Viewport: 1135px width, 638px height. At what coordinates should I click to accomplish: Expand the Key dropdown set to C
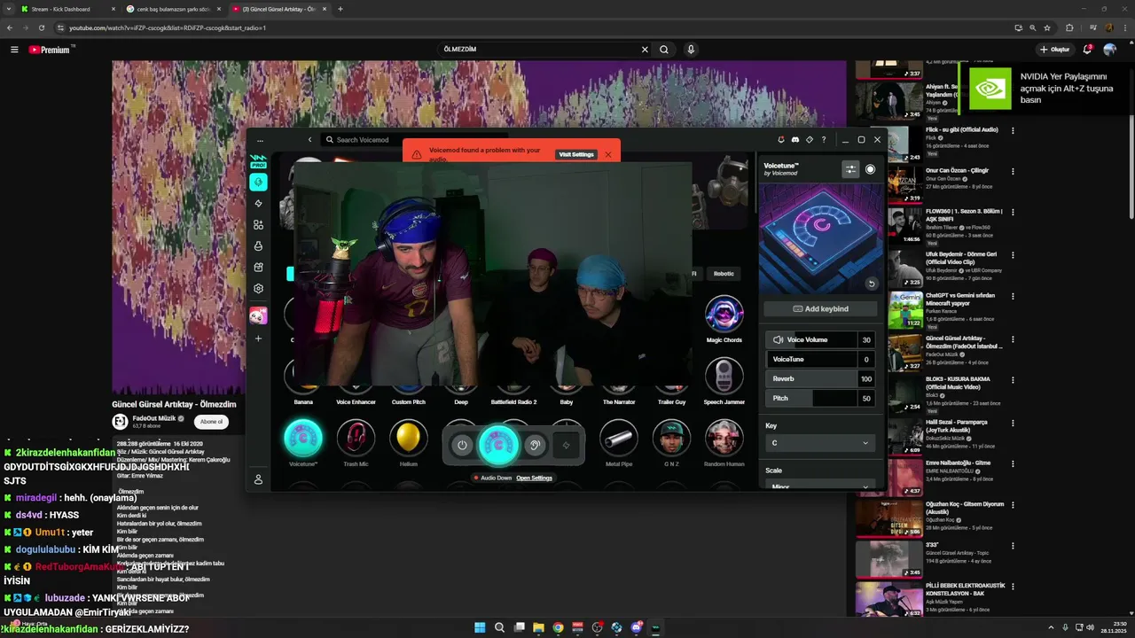coord(821,443)
